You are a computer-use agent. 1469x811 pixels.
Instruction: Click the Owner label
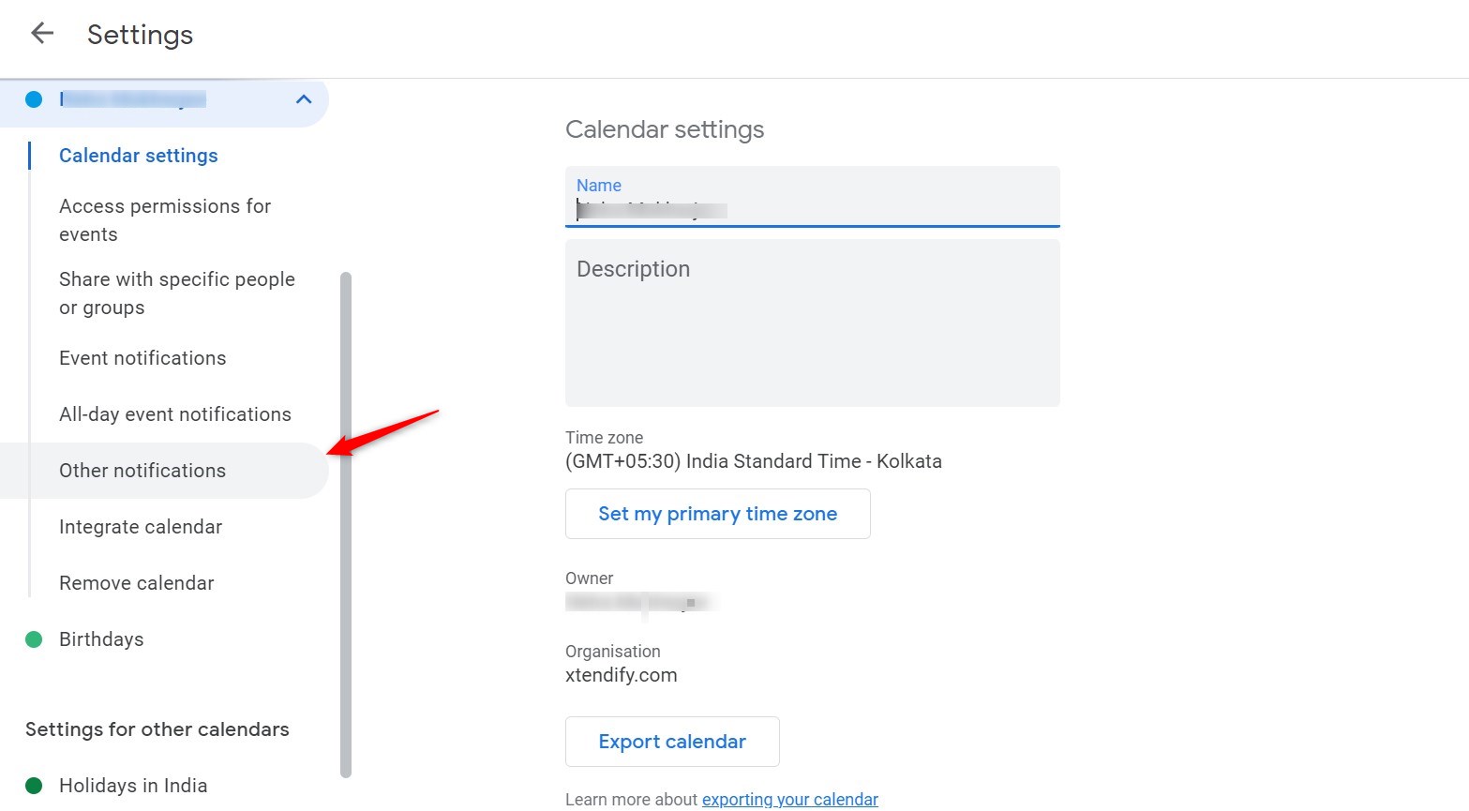[590, 578]
